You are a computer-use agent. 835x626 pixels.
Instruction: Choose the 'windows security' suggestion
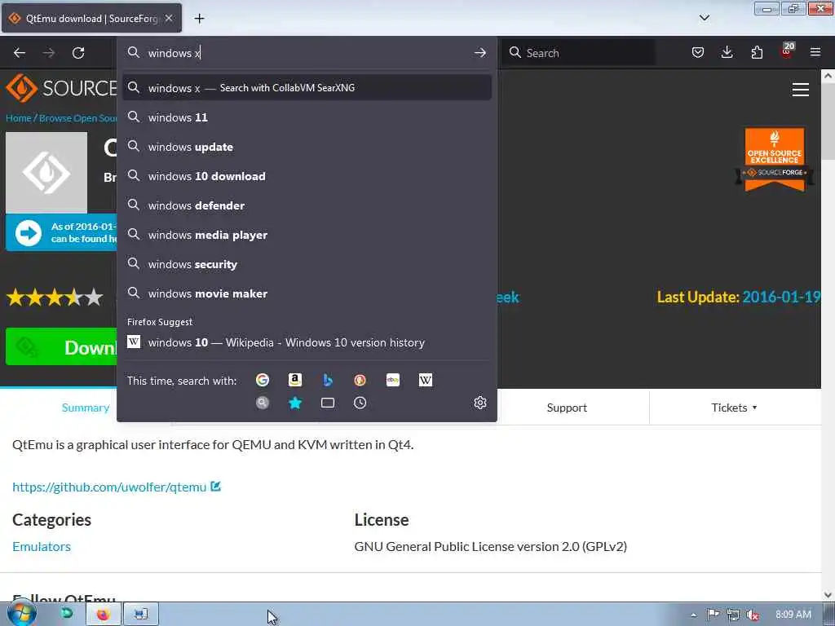[x=307, y=264]
